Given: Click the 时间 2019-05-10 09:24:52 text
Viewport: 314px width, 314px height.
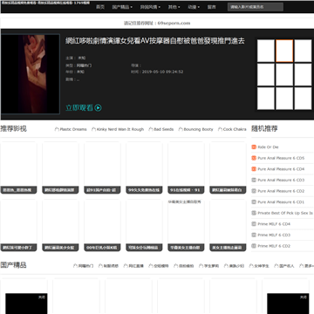Looking at the screenshot, I should click(157, 72).
